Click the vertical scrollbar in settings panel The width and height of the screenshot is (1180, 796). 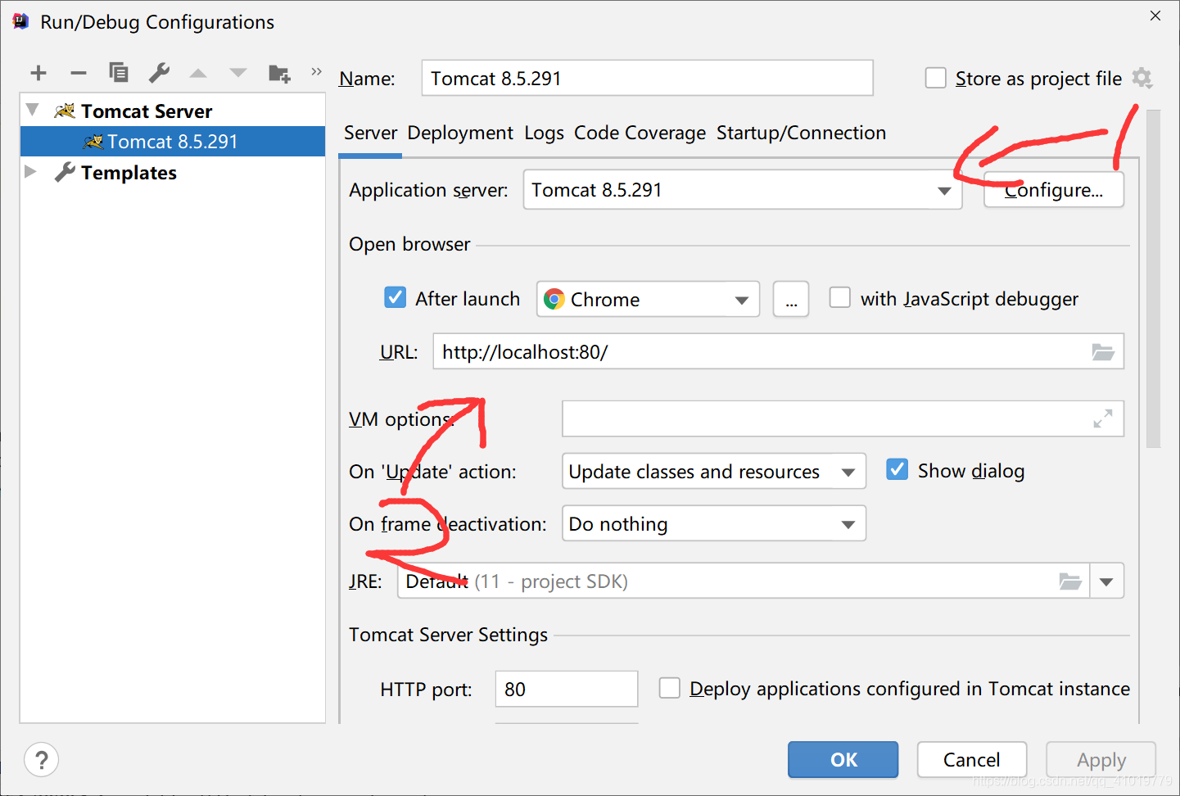coord(1154,278)
